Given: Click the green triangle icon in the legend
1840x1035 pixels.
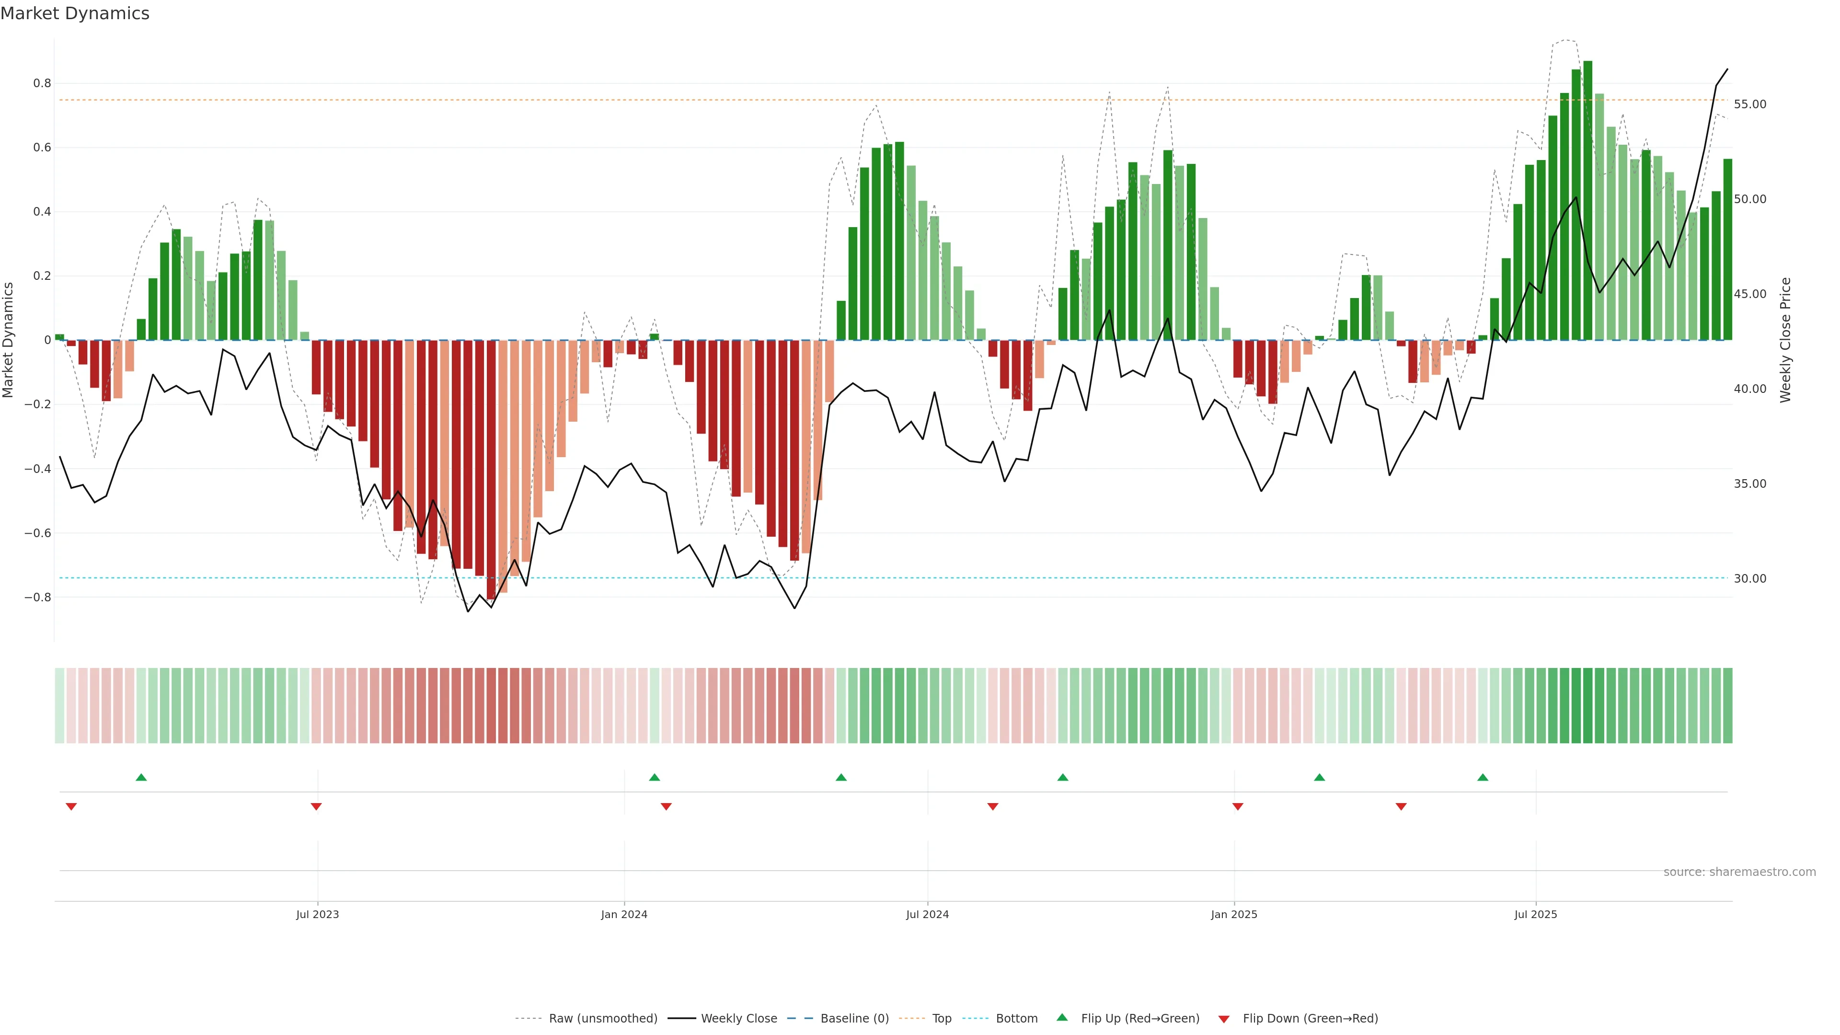Looking at the screenshot, I should pos(1062,1017).
